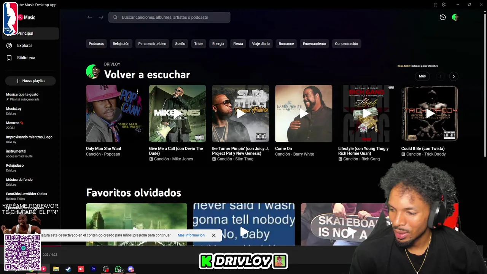Select the Triste filter chip
Image resolution: width=487 pixels, height=274 pixels.
[x=199, y=44]
